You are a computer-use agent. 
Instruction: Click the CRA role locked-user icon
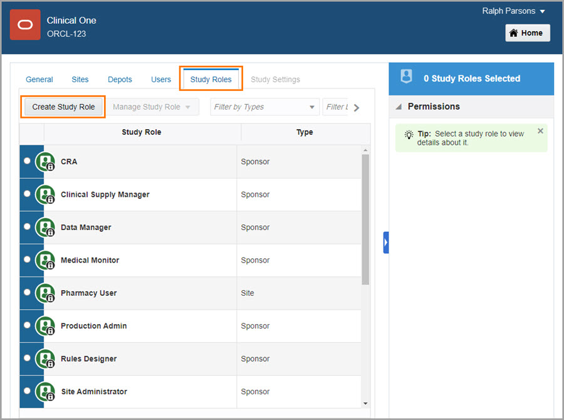[45, 162]
